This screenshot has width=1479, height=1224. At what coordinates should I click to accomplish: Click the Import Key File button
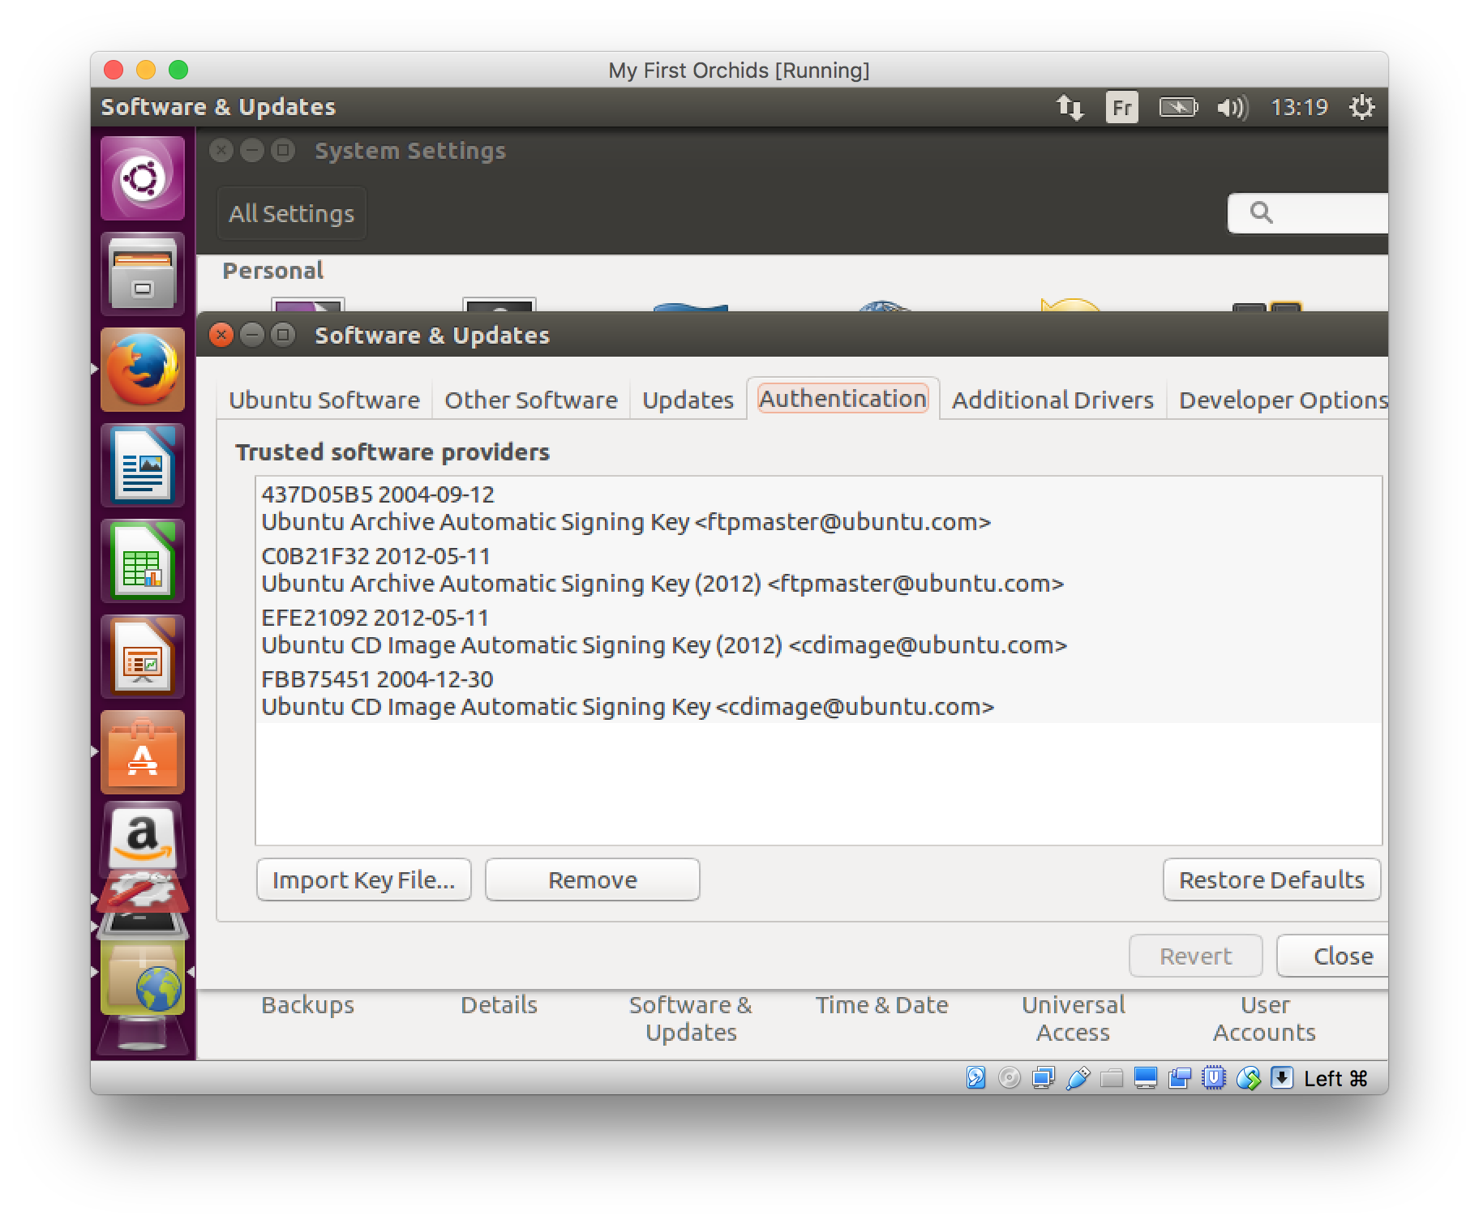[363, 879]
